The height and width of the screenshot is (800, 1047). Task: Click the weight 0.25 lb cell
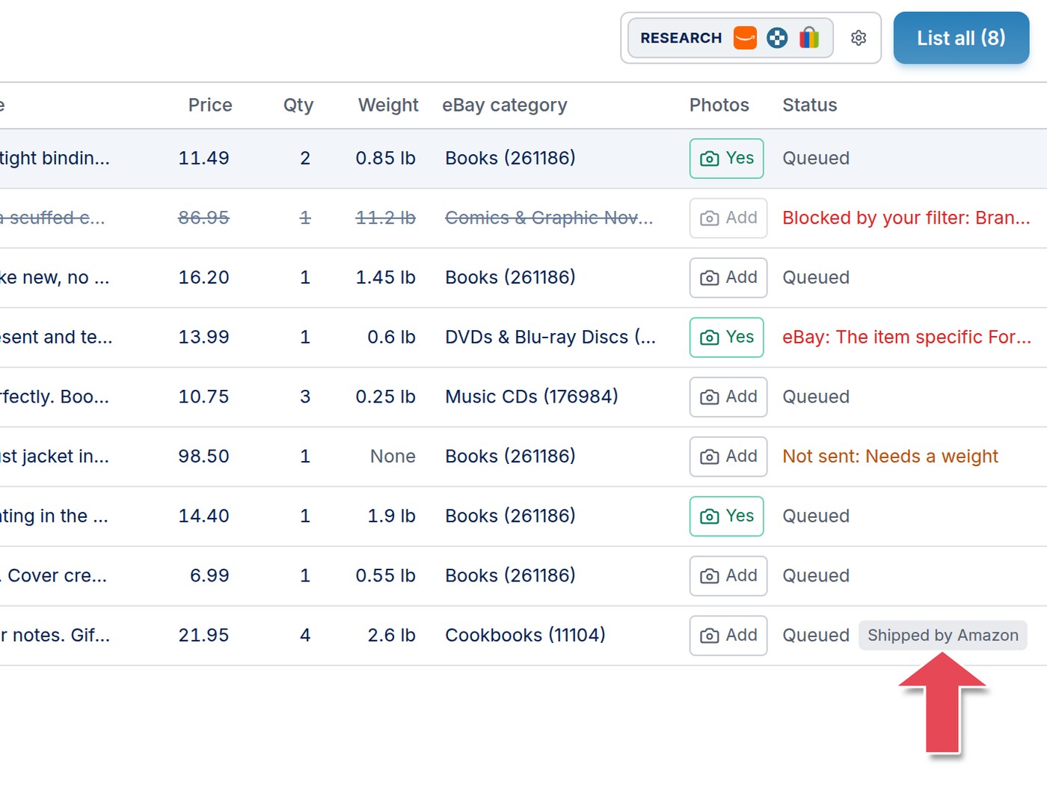tap(385, 397)
